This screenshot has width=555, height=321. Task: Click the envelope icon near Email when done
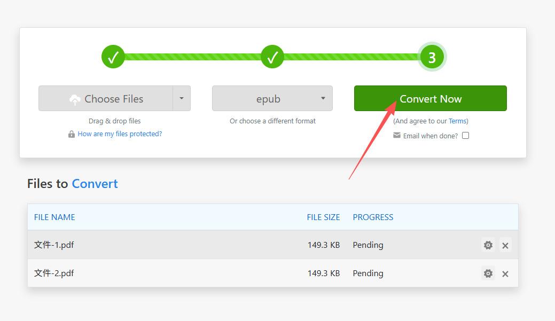coord(397,135)
